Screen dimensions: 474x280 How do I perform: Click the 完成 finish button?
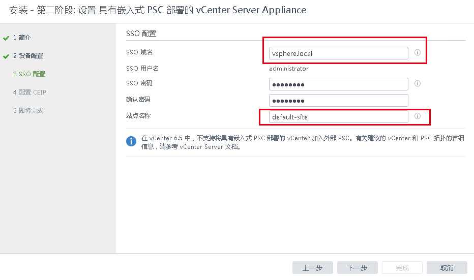(402, 268)
